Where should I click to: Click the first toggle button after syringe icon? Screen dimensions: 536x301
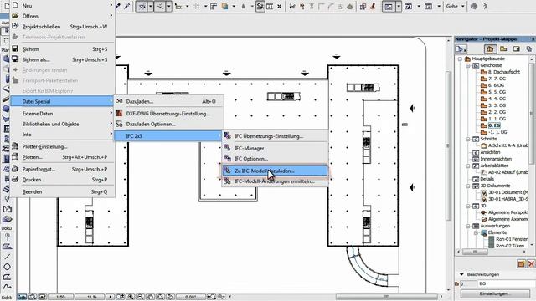[142, 6]
